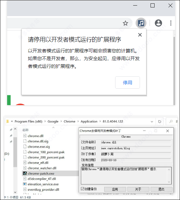
Task: Click the 停用 button in the popup
Action: tap(128, 82)
